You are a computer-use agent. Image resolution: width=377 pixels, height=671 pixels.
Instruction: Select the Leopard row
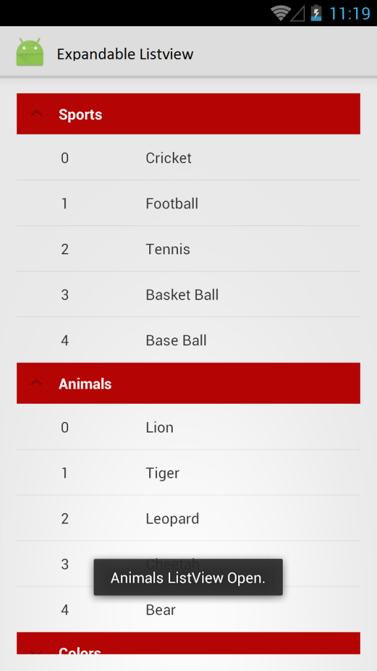[x=188, y=518]
